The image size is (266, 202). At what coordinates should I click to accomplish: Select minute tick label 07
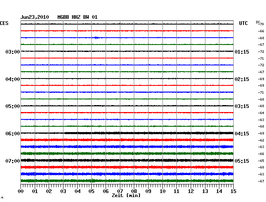pyautogui.click(x=120, y=191)
